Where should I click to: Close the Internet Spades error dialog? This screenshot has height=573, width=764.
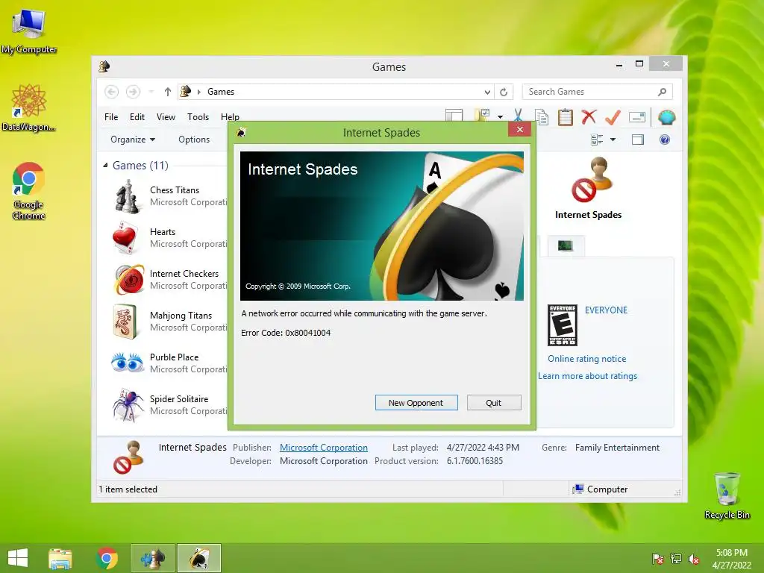[x=519, y=129]
